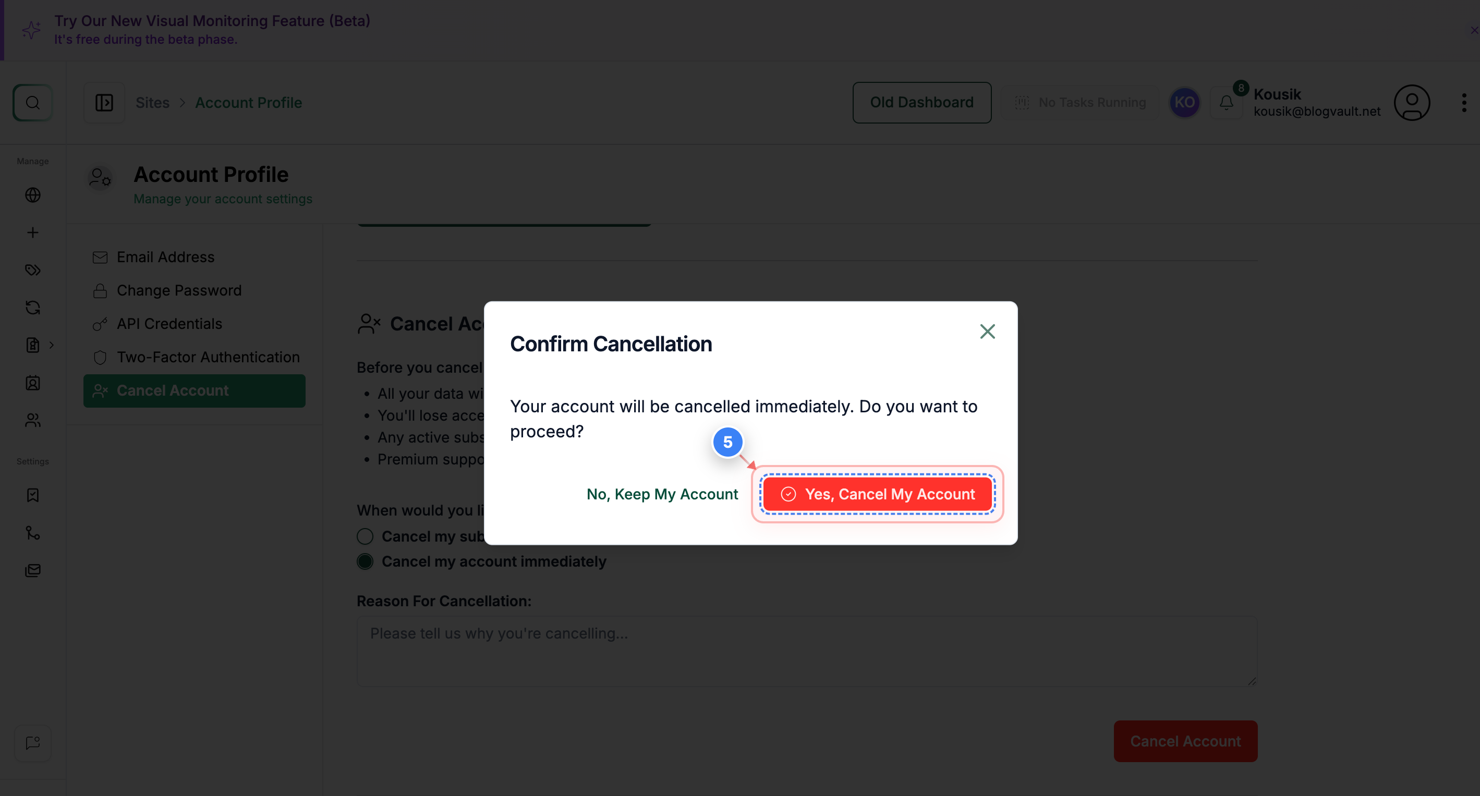Open the sidebar collapse icon next to Sites
Screen dimensions: 1480x796
[x=104, y=102]
